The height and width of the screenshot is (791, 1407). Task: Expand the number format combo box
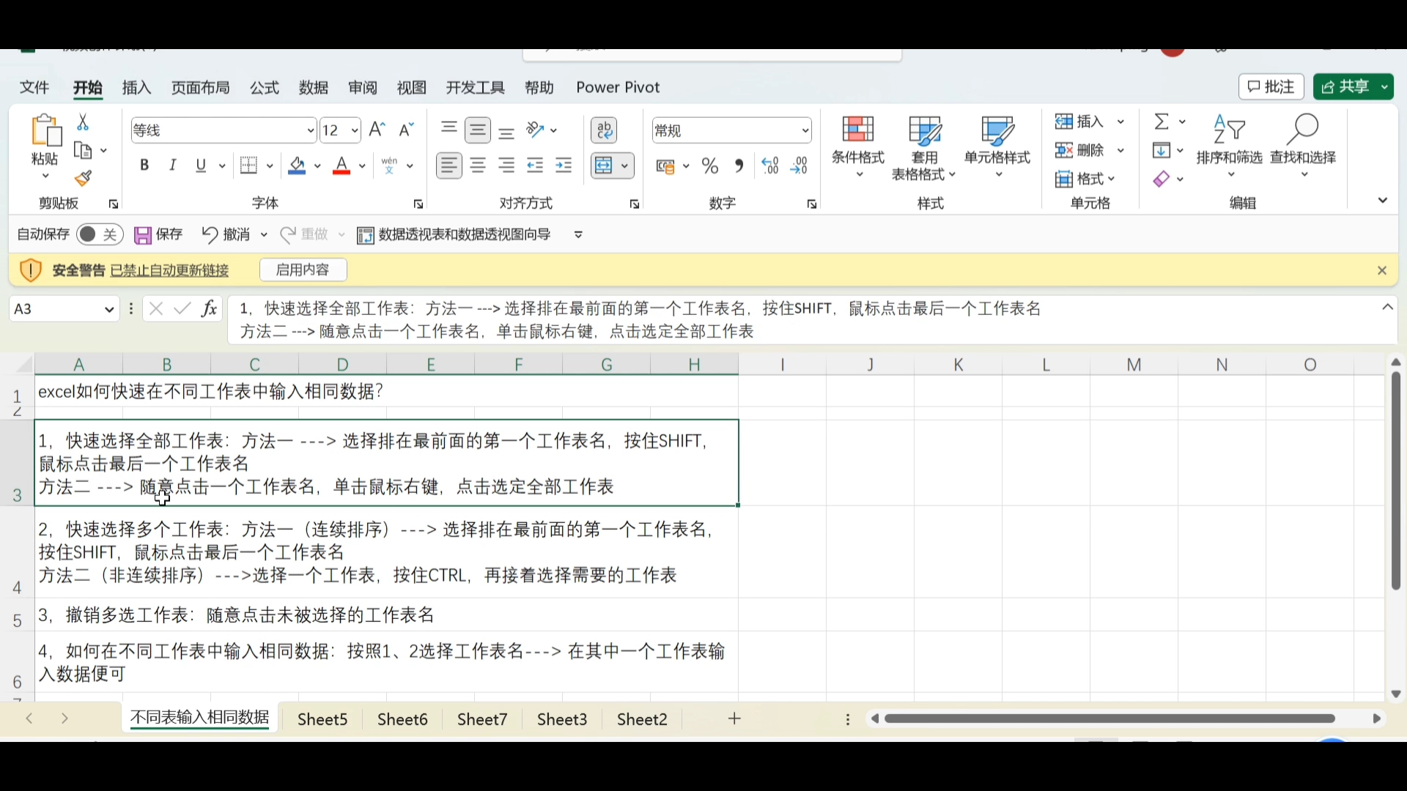[805, 131]
